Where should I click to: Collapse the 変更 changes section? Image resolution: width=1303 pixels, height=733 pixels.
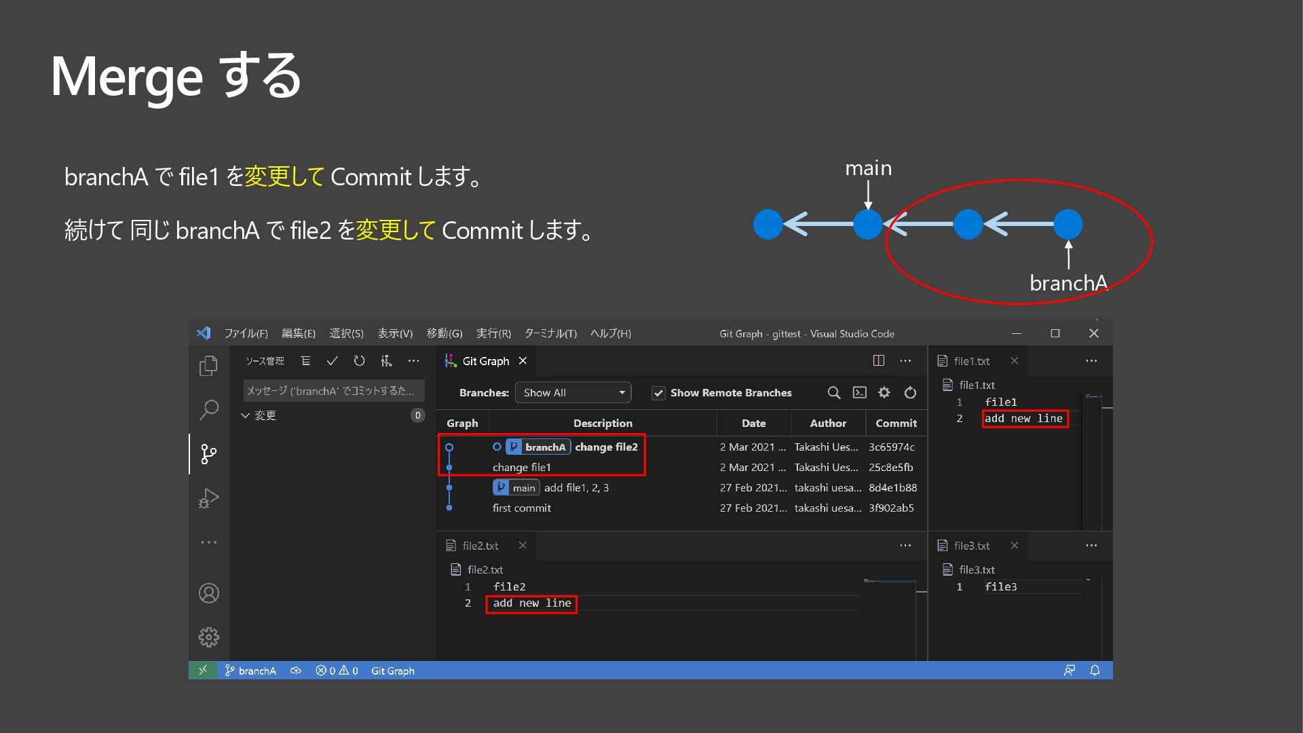coord(246,415)
